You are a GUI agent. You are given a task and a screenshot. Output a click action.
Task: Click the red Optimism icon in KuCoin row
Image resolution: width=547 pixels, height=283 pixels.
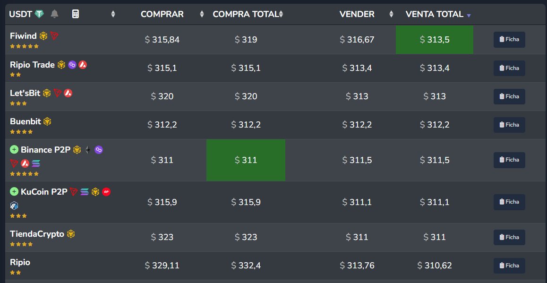106,191
